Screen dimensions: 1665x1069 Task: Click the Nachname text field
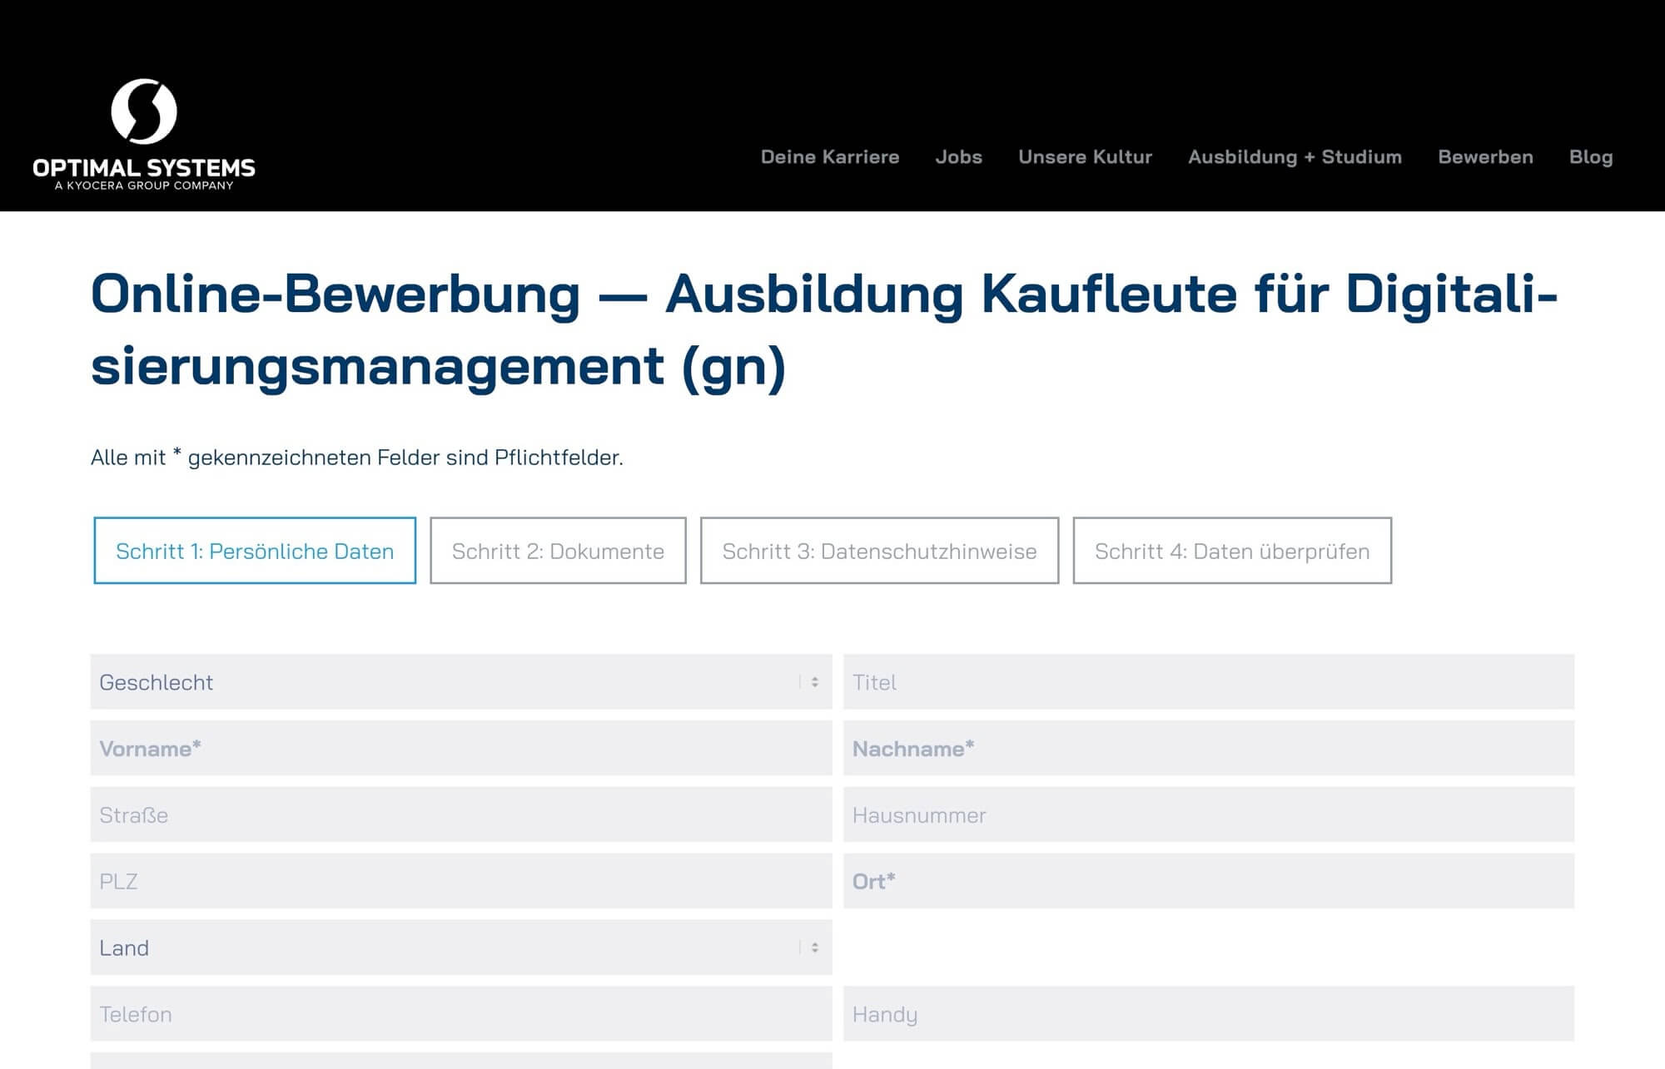[1208, 749]
